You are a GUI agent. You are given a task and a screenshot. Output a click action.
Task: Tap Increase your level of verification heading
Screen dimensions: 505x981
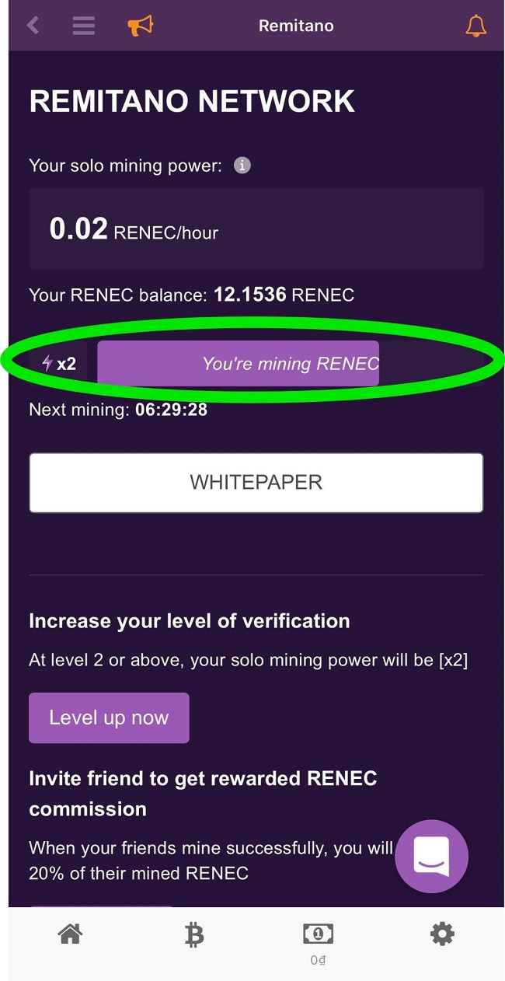click(x=190, y=622)
